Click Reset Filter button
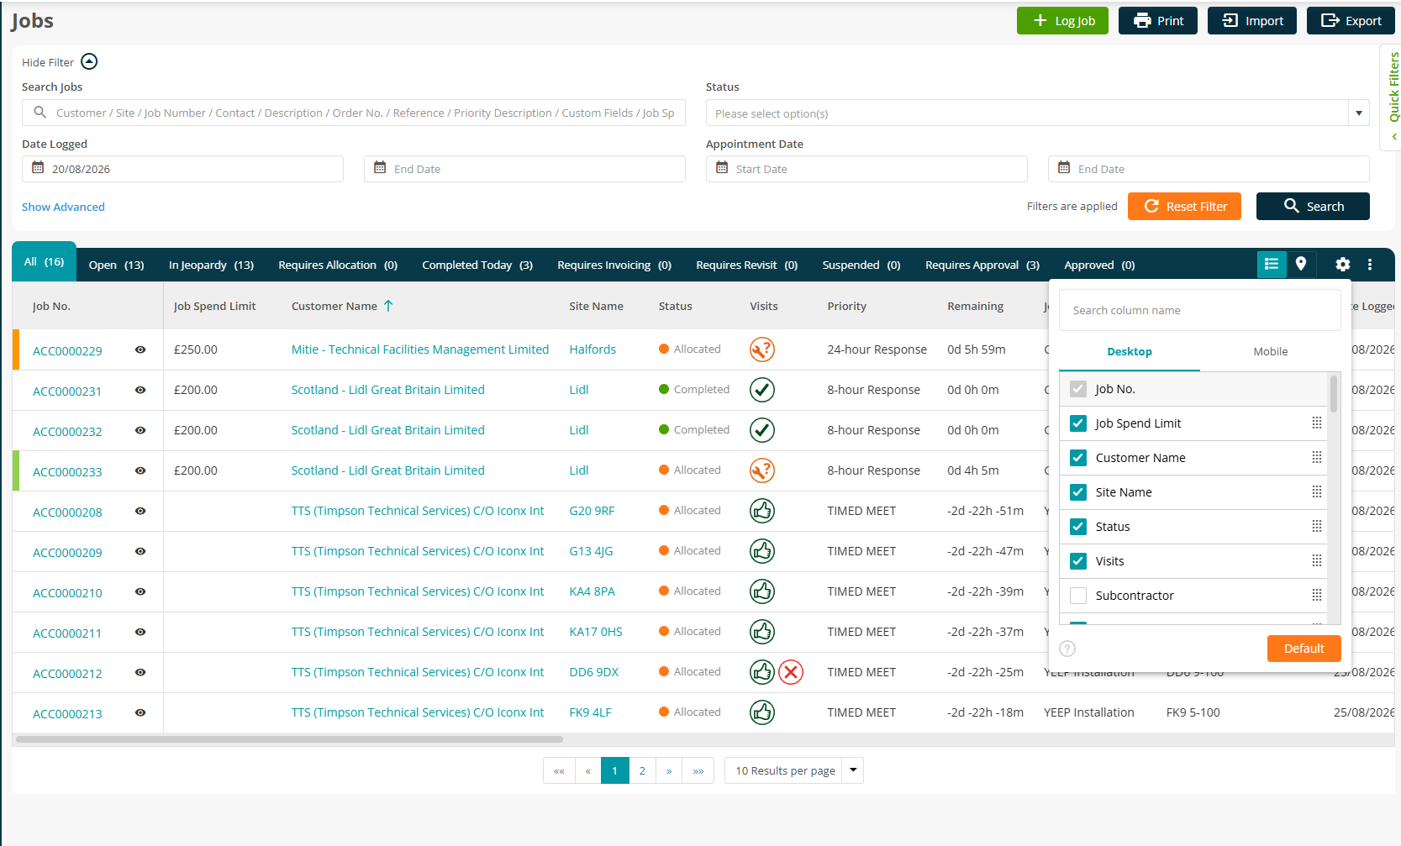Image resolution: width=1401 pixels, height=846 pixels. tap(1184, 207)
